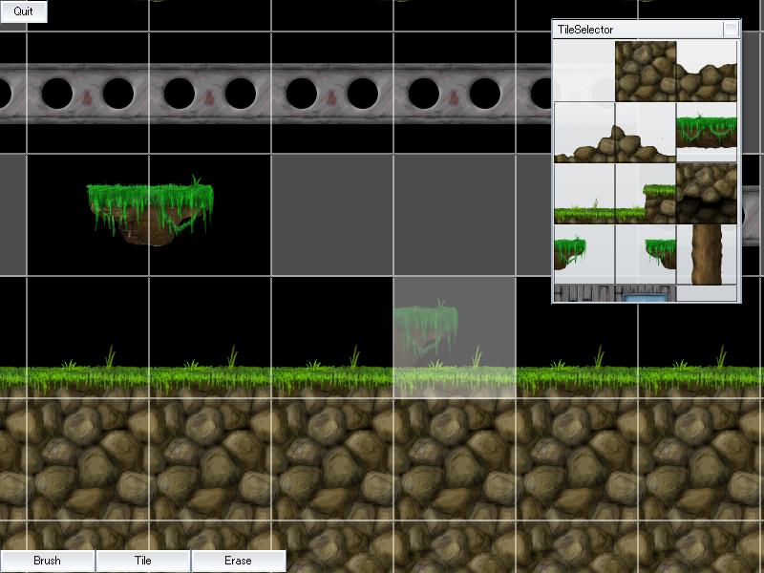Select the grass step-up ledge tile

[646, 194]
